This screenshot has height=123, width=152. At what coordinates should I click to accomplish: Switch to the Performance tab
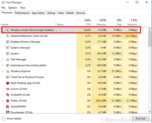pyautogui.click(x=22, y=13)
